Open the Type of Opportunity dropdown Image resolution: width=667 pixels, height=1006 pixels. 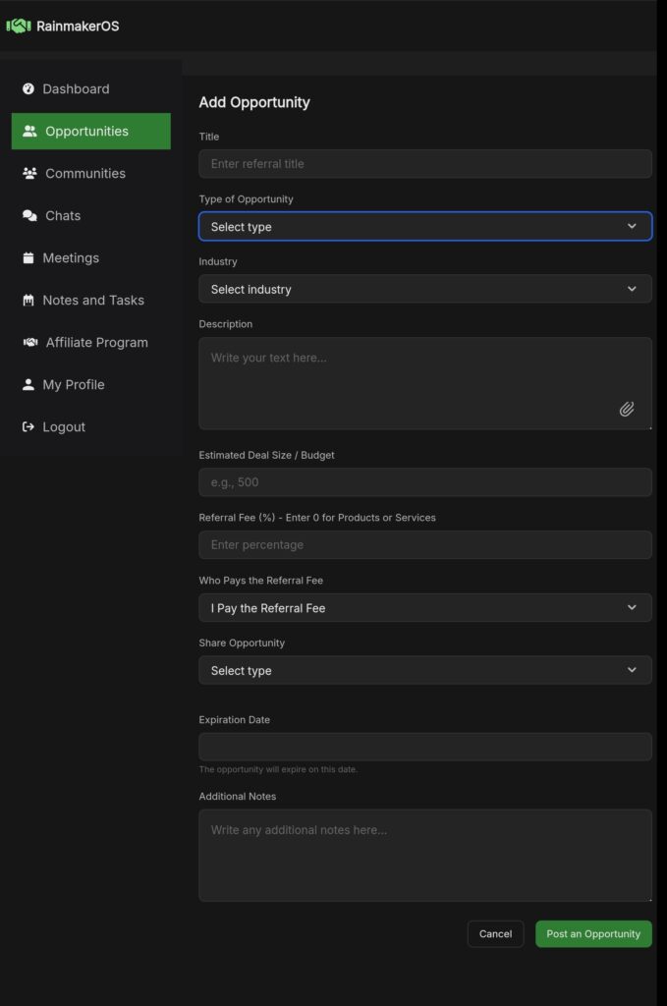424,226
